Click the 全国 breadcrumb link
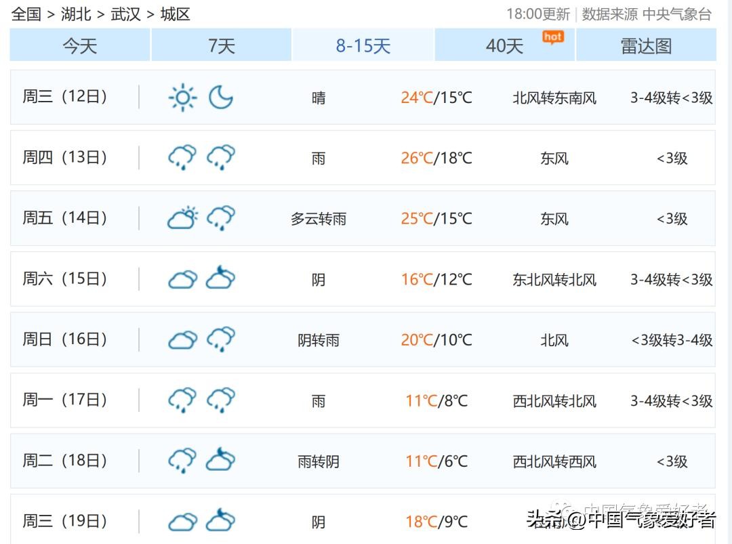Screen dimensions: 732x544 [26, 14]
